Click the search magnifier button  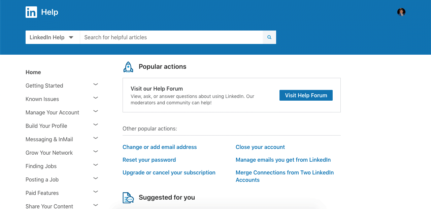coord(269,37)
